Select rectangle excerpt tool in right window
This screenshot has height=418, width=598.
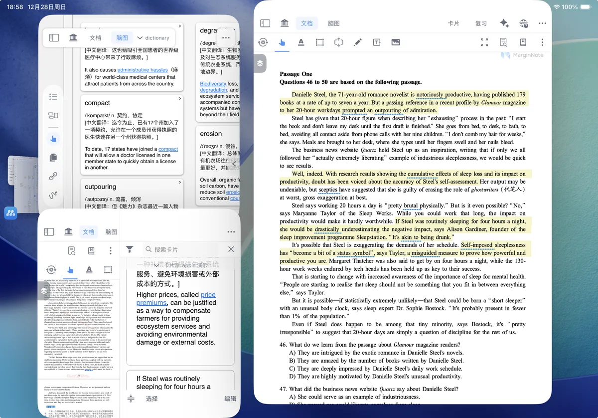[x=320, y=42]
